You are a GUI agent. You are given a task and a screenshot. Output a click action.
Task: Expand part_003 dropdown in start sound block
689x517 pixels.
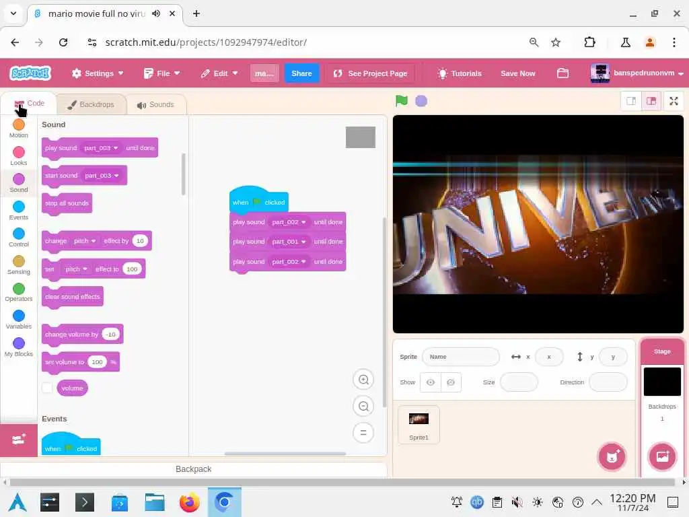[x=102, y=176]
